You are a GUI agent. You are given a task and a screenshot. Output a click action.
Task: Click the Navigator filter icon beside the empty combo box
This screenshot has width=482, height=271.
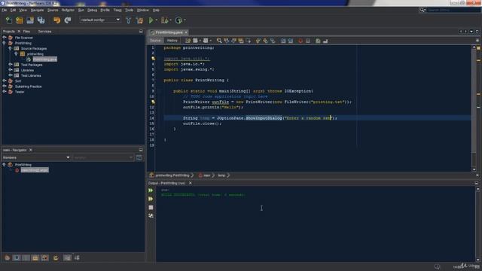[x=139, y=157]
